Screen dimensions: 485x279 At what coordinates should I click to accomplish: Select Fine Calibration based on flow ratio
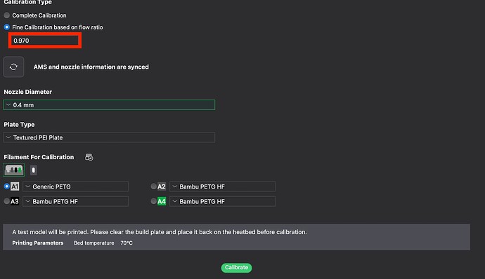click(x=6, y=27)
